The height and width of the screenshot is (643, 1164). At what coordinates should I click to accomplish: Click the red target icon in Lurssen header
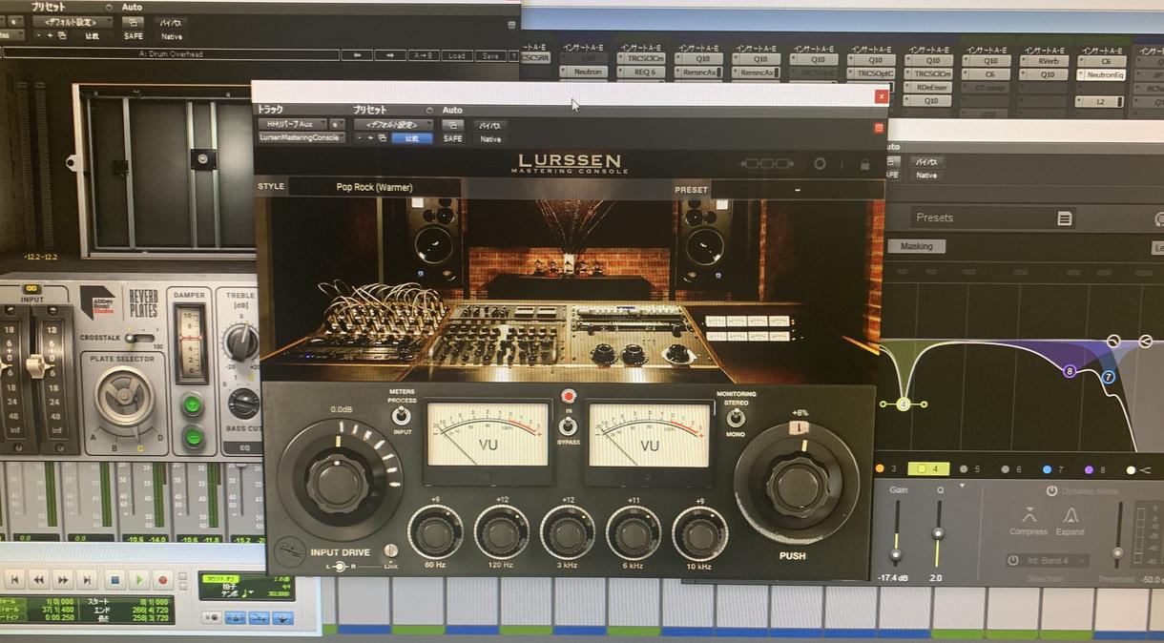click(879, 127)
